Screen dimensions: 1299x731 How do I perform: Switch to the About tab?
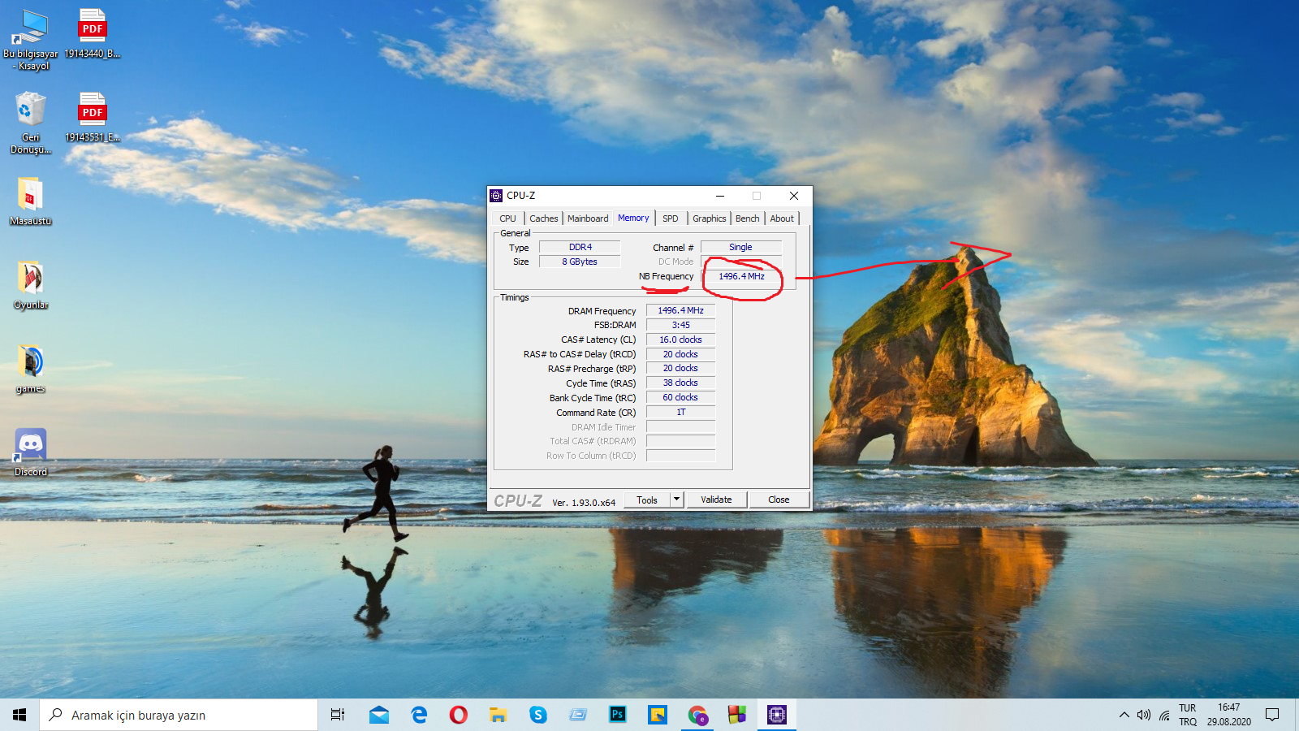point(782,218)
